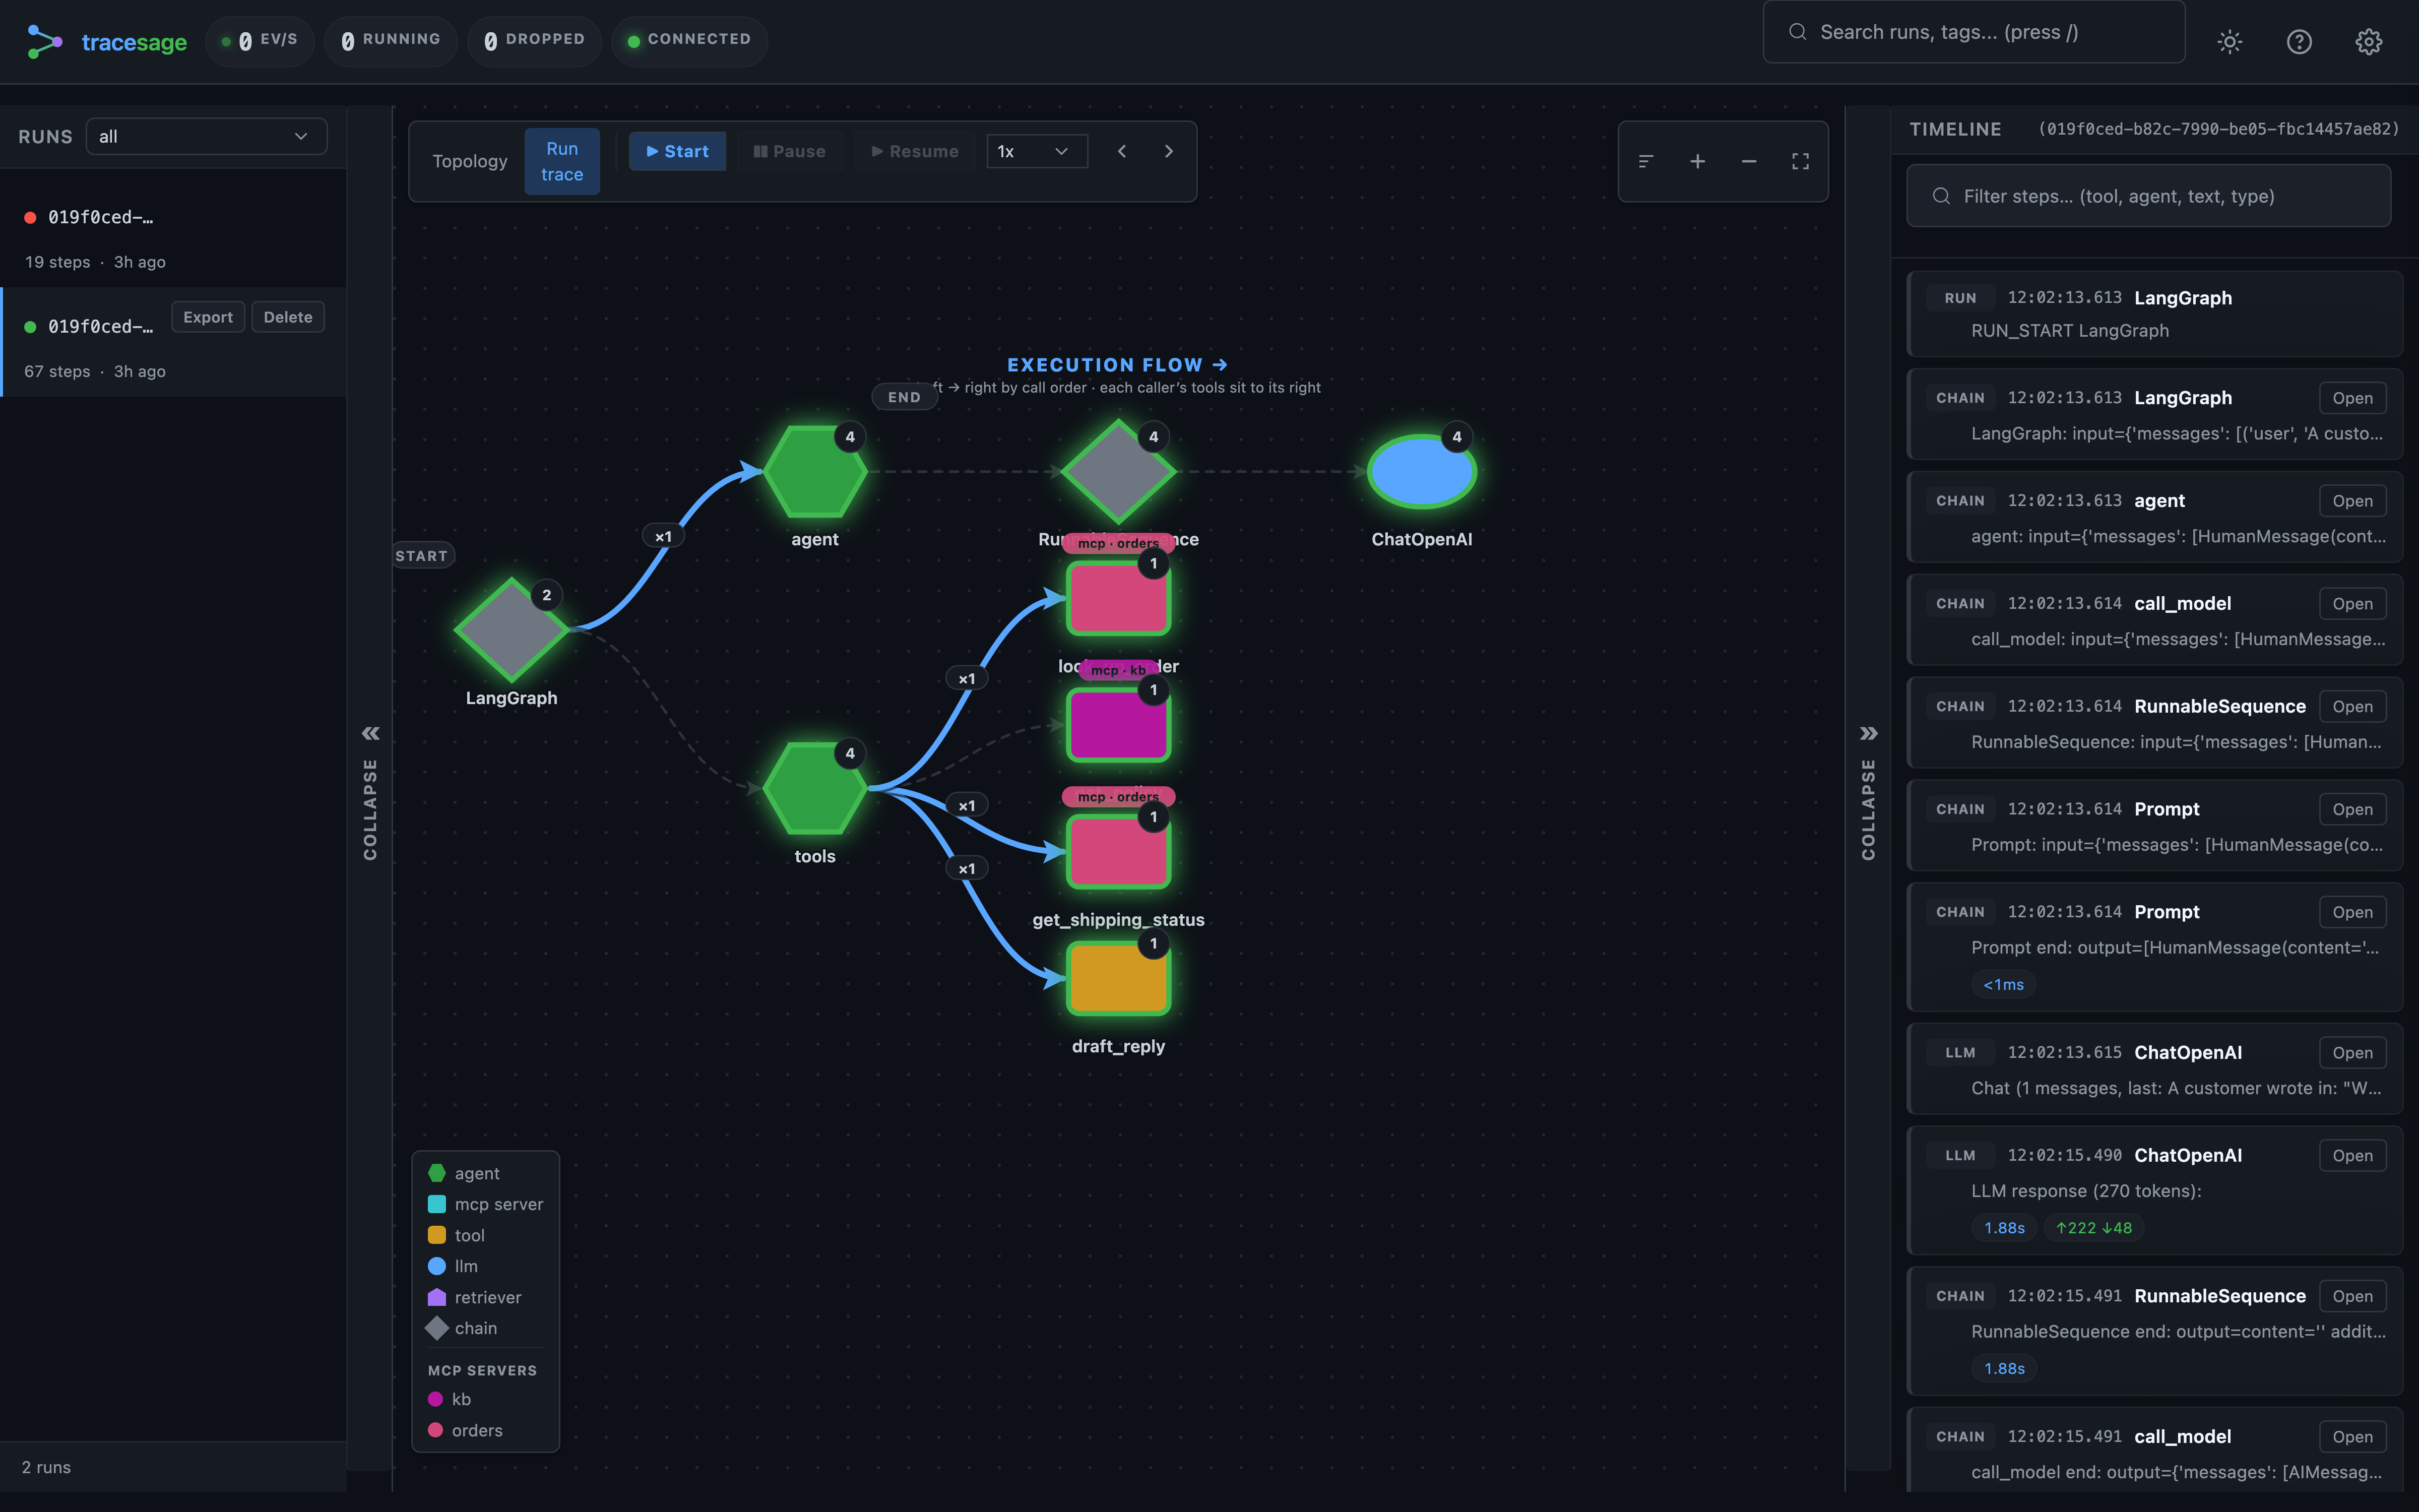The image size is (2419, 1512).
Task: Click the retriever legend purple icon
Action: coord(437,1297)
